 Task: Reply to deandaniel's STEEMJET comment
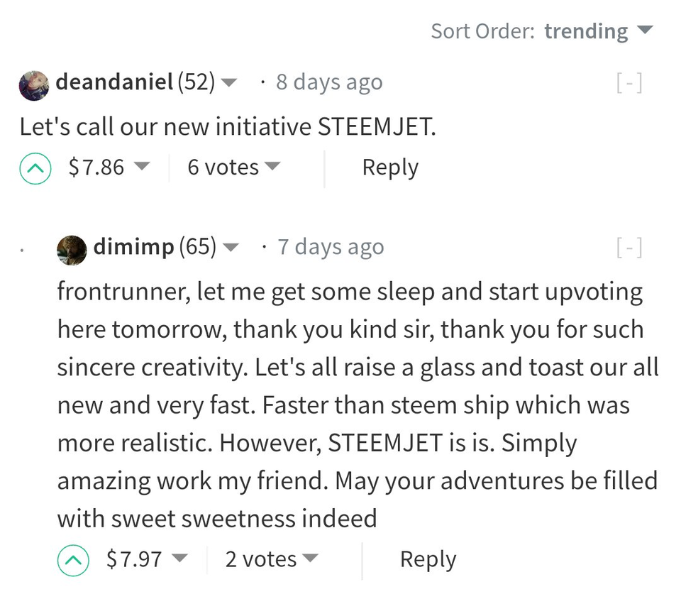[x=390, y=168]
